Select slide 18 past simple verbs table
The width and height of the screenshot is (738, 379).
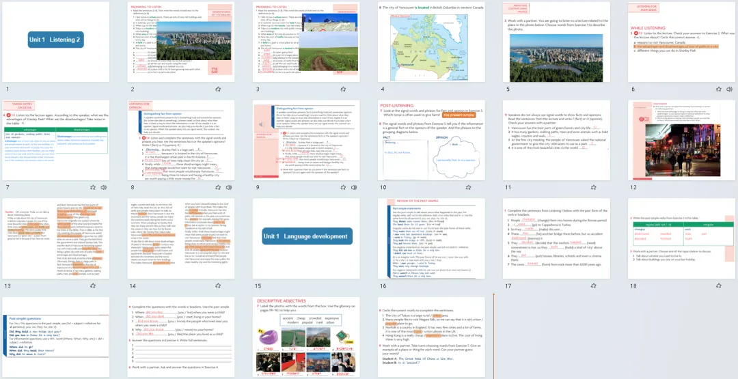pyautogui.click(x=681, y=238)
